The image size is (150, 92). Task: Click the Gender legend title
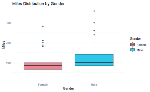pos(135,39)
